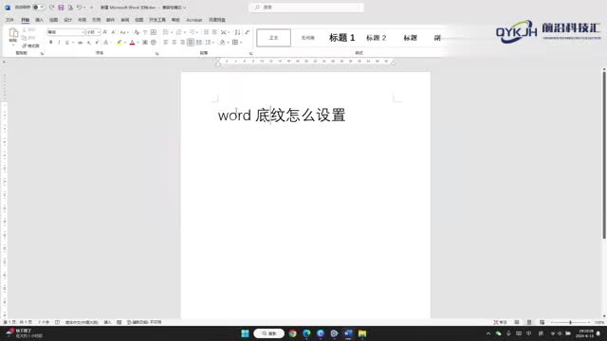Click the vertical scrollbar

pos(604,154)
